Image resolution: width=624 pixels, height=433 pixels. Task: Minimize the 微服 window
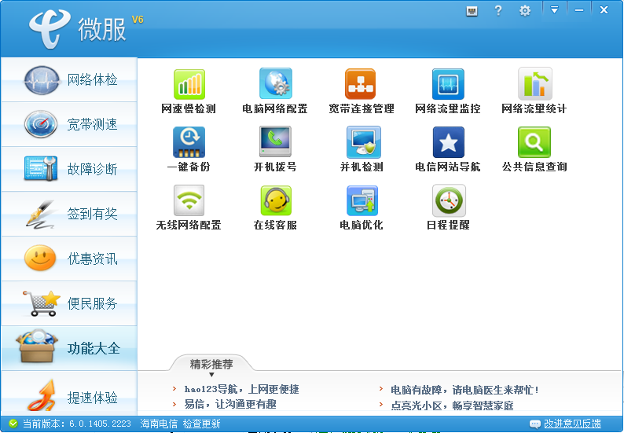(579, 9)
